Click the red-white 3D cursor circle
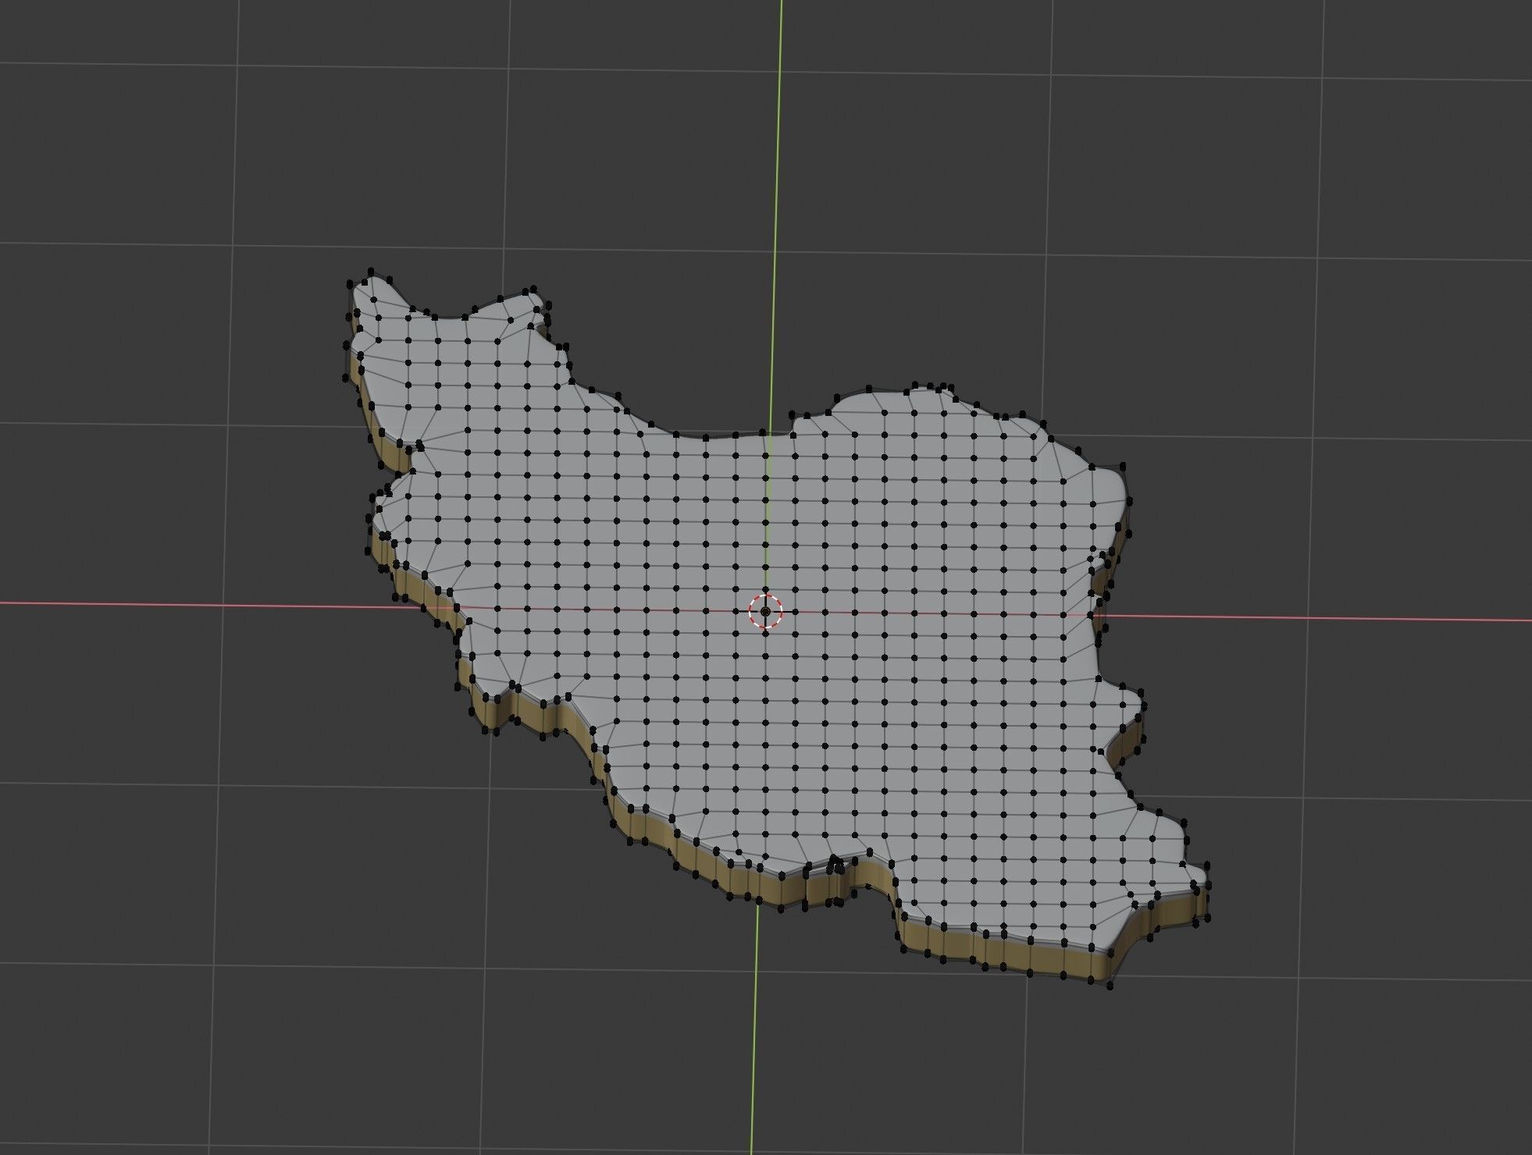 click(x=765, y=611)
